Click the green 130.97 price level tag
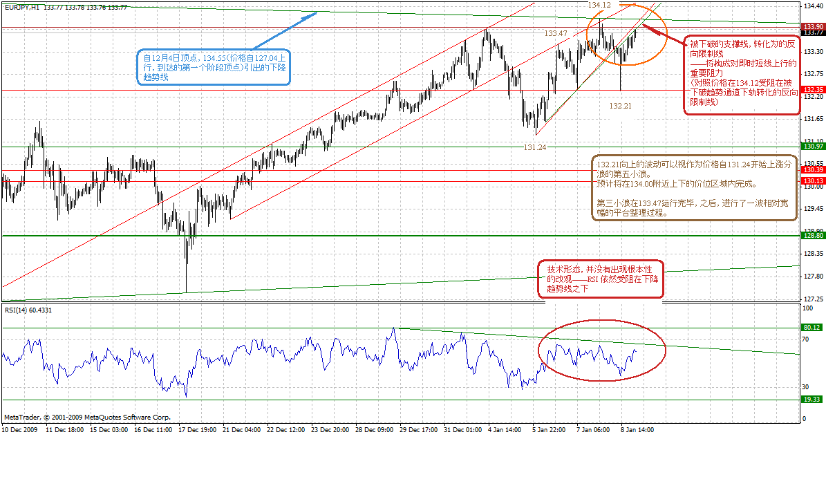Image resolution: width=826 pixels, height=486 pixels. [813, 147]
